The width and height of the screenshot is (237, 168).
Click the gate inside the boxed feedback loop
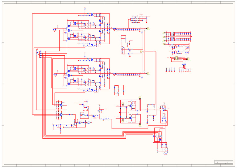point(83,115)
